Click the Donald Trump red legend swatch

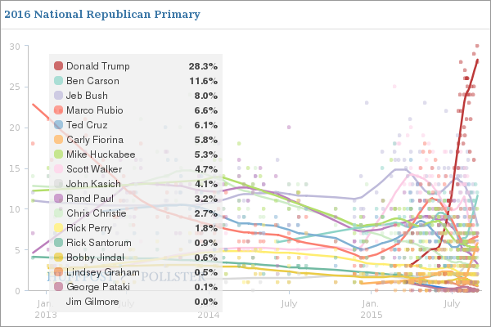[x=59, y=66]
